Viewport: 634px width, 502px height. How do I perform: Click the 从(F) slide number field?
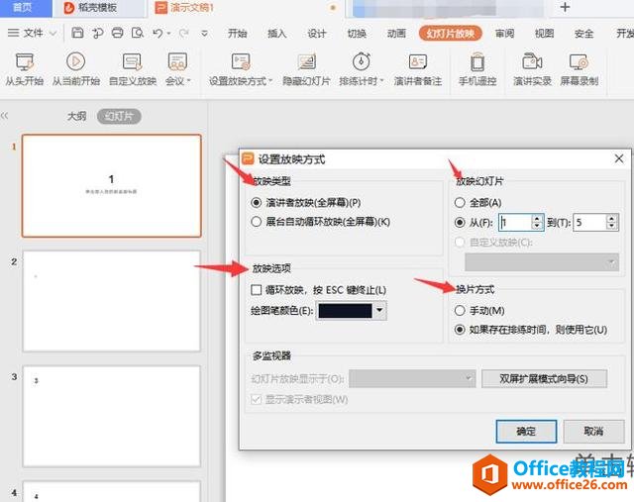pyautogui.click(x=515, y=223)
